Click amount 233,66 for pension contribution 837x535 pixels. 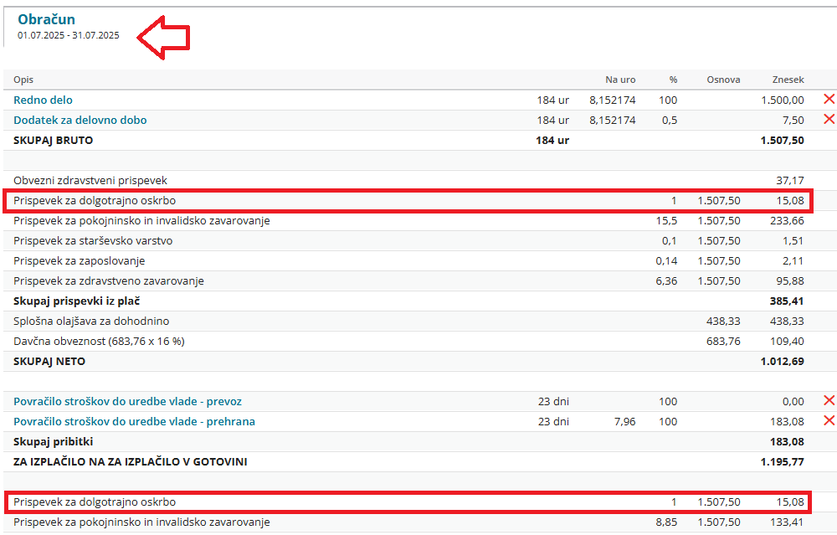click(787, 220)
